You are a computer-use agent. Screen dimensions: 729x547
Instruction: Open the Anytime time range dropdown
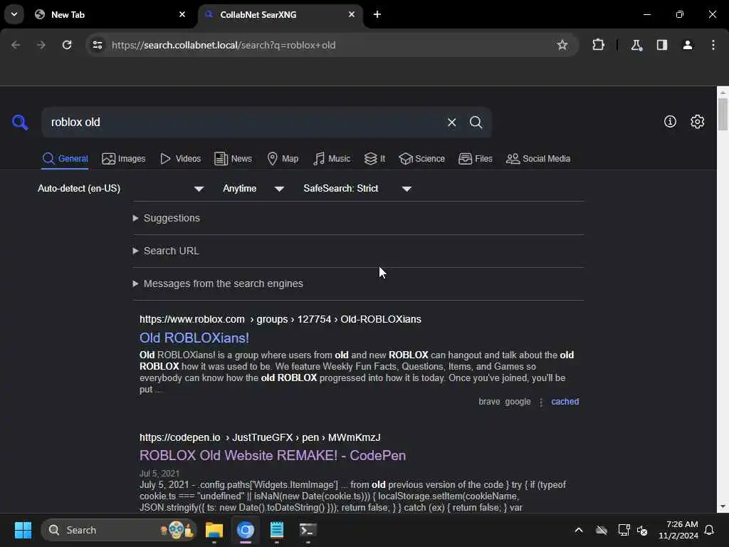tap(253, 188)
